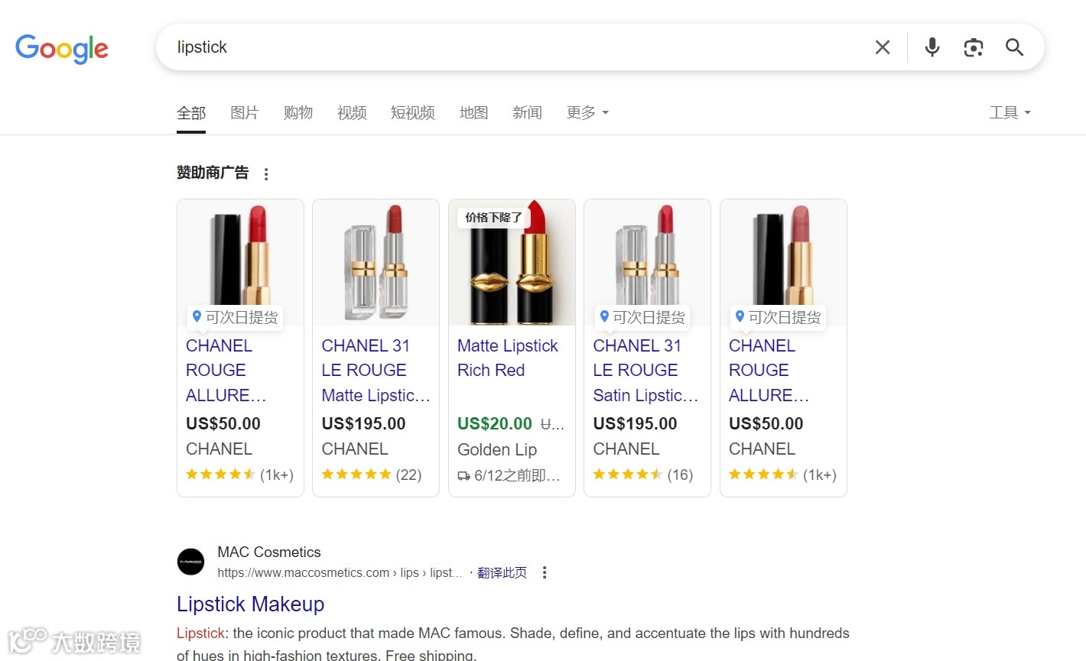
Task: Click the 赞助商广告 label
Action: click(x=213, y=173)
